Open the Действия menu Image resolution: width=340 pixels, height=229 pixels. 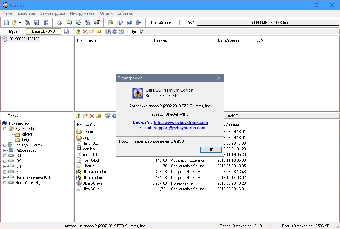[26, 13]
